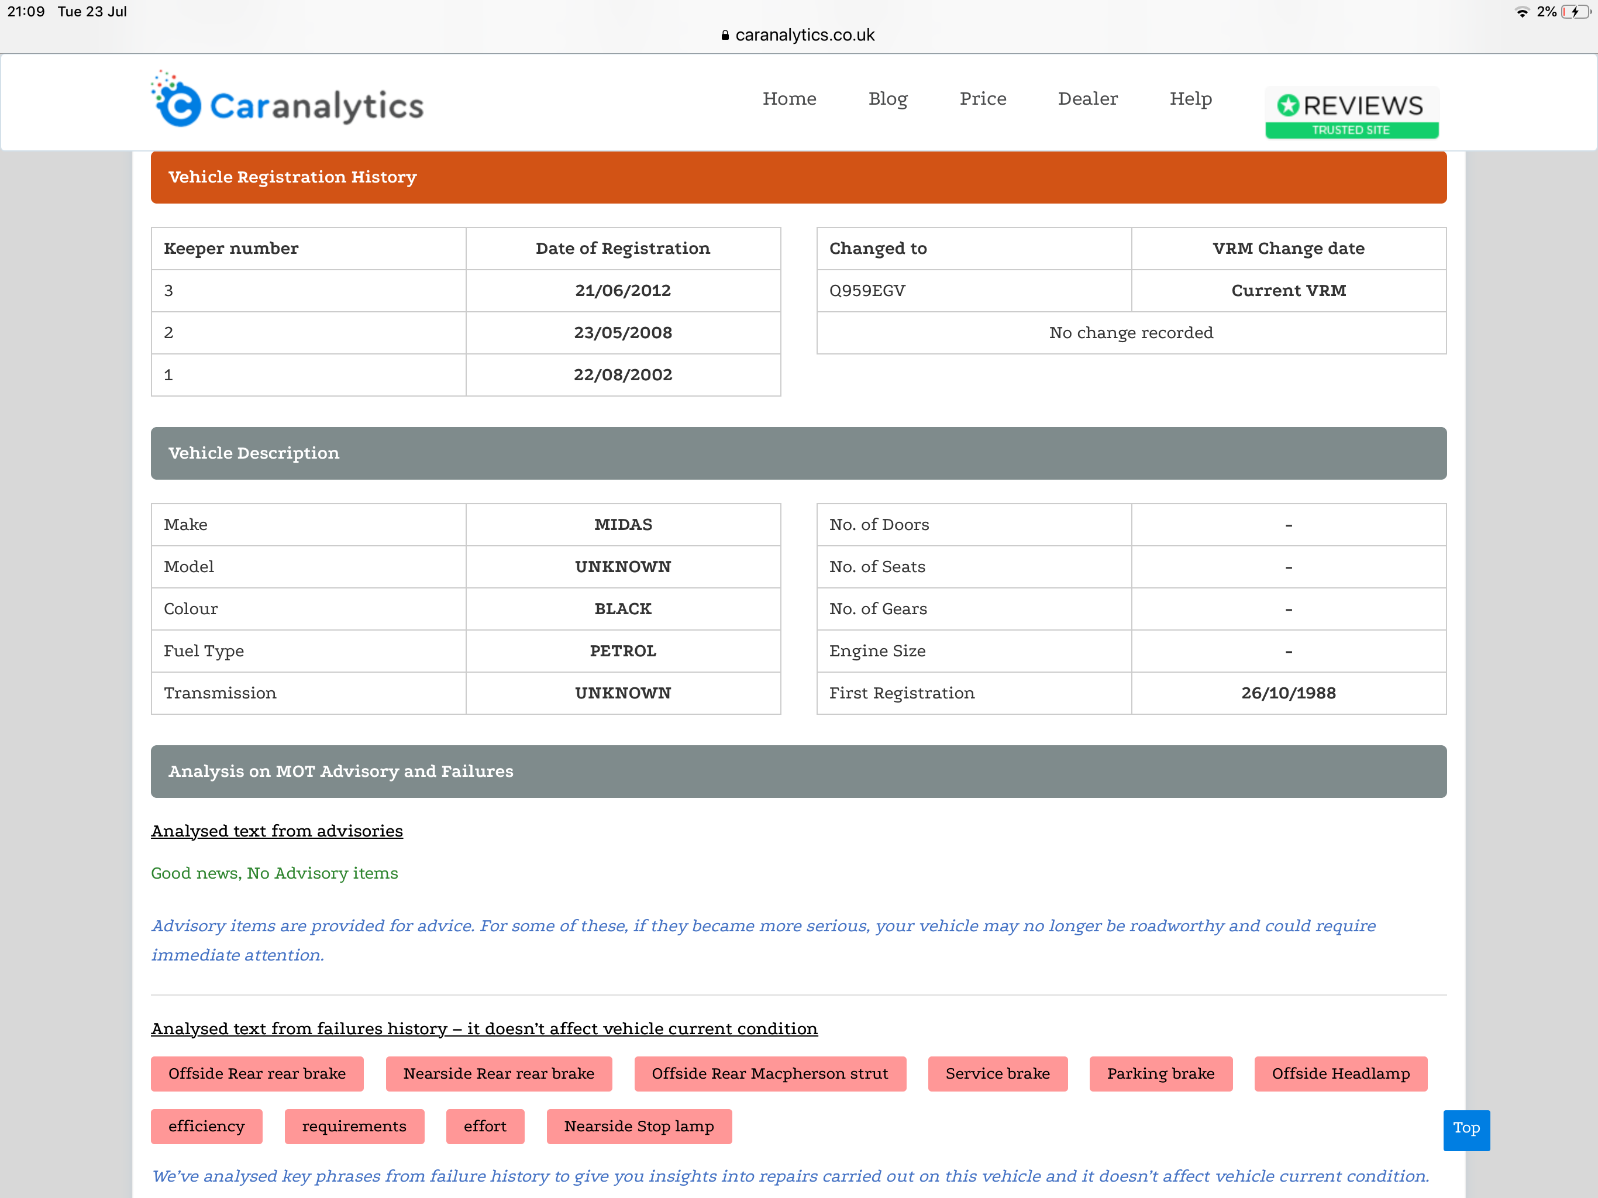This screenshot has width=1598, height=1198.
Task: Click the Analysed text from advisories heading
Action: [x=277, y=831]
